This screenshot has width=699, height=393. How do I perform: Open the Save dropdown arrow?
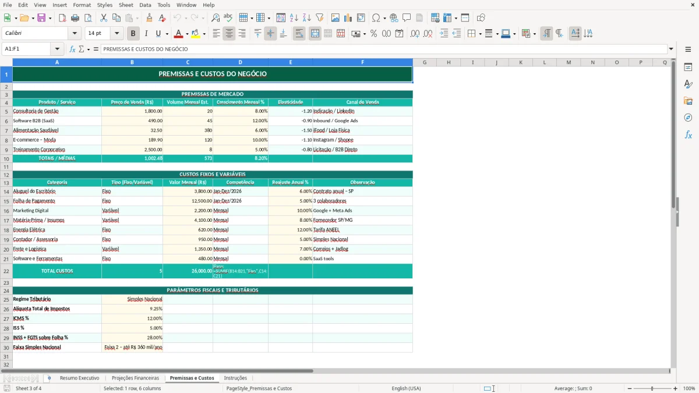tap(50, 18)
